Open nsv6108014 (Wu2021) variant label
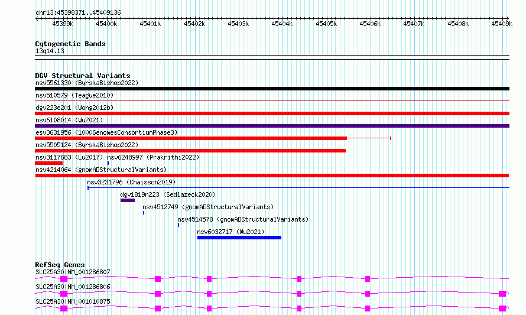Screen dimensions: 526x315 click(x=69, y=120)
